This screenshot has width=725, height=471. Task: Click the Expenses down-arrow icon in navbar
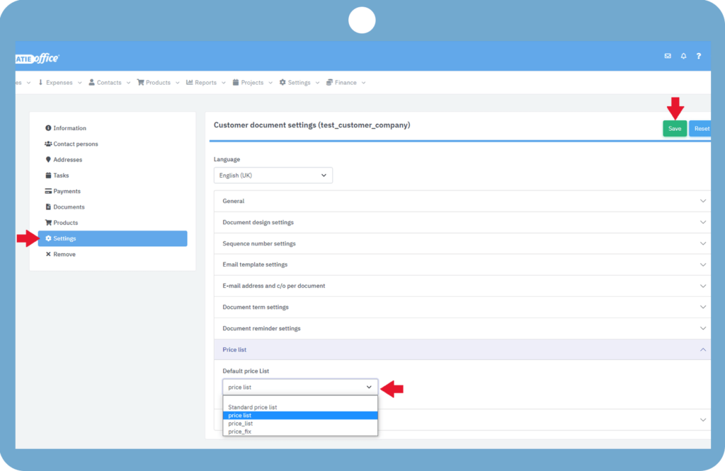40,82
